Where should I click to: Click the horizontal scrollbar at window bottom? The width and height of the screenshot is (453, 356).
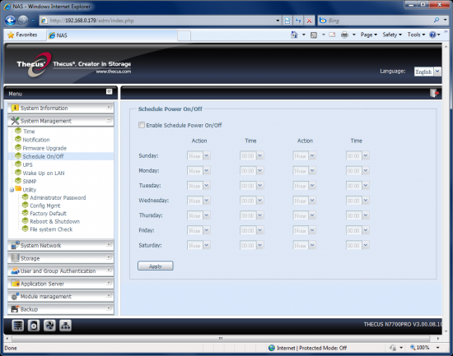(x=221, y=338)
